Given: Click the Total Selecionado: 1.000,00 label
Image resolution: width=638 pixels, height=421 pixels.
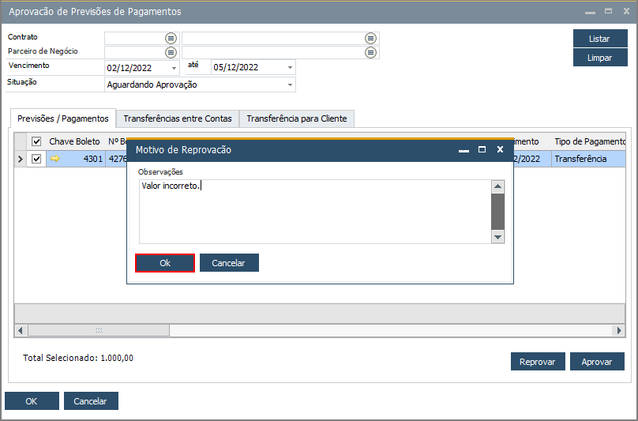Looking at the screenshot, I should [x=78, y=358].
